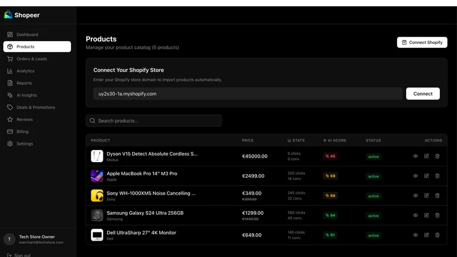Image resolution: width=457 pixels, height=257 pixels.
Task: Delete the Sony WH-1000XM5 product
Action: coord(438,195)
